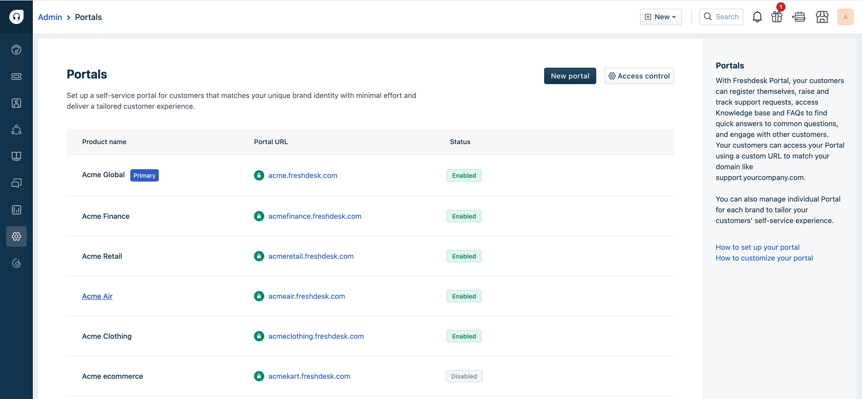
Task: Open the Social network sidebar icon
Action: coord(16,130)
